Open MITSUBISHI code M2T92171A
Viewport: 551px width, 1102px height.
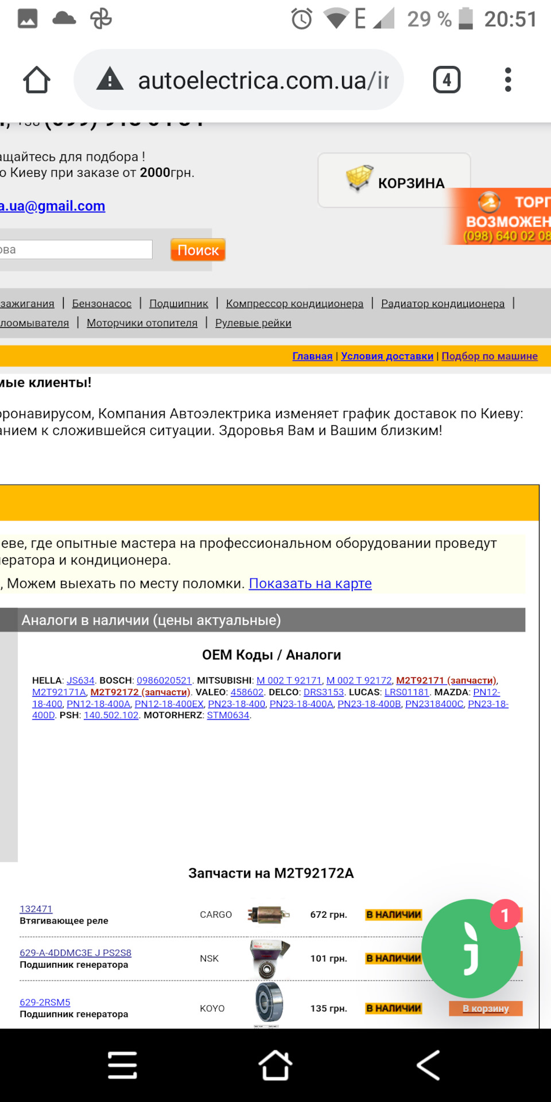[x=59, y=692]
